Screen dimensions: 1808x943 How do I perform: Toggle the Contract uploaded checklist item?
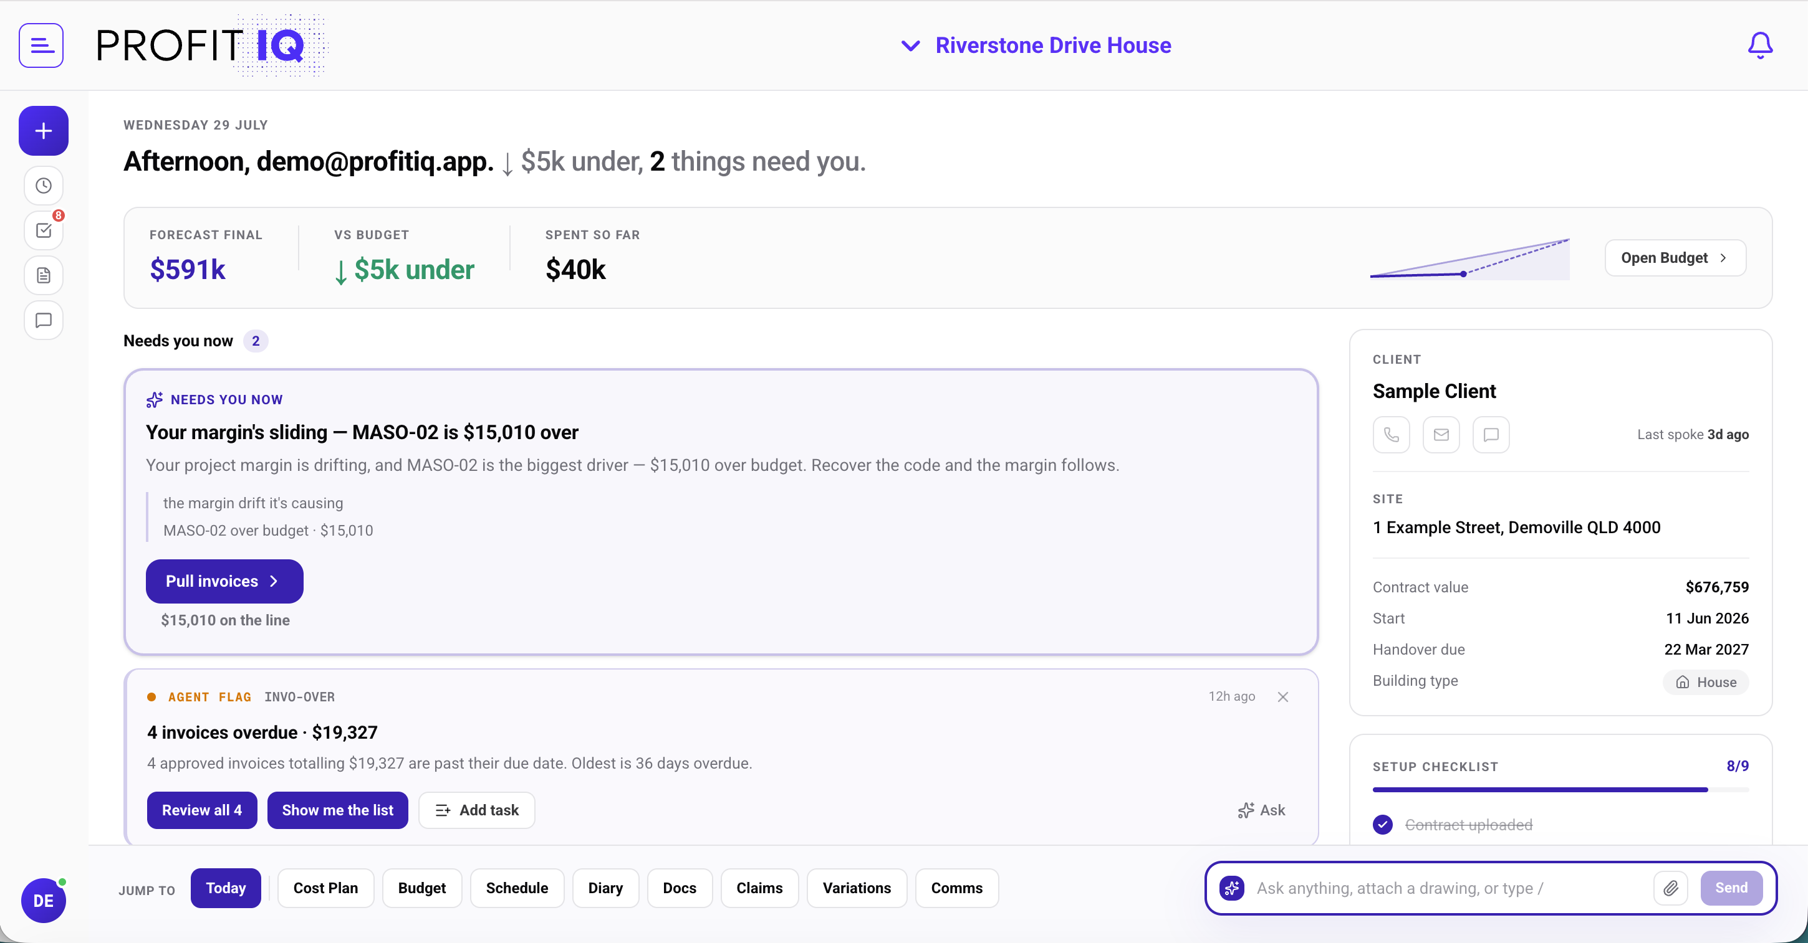click(1383, 825)
